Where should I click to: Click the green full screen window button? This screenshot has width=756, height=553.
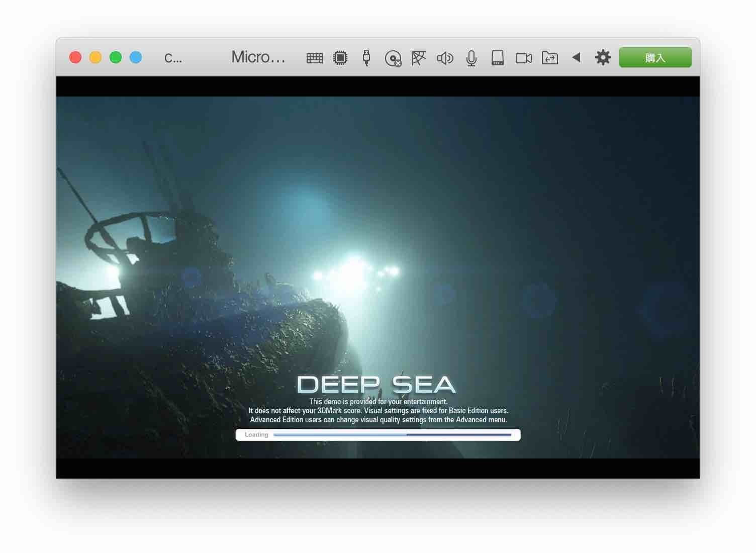(116, 57)
